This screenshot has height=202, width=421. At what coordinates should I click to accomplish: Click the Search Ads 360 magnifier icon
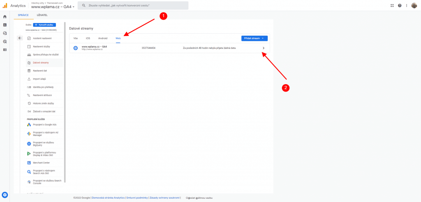pos(29,172)
